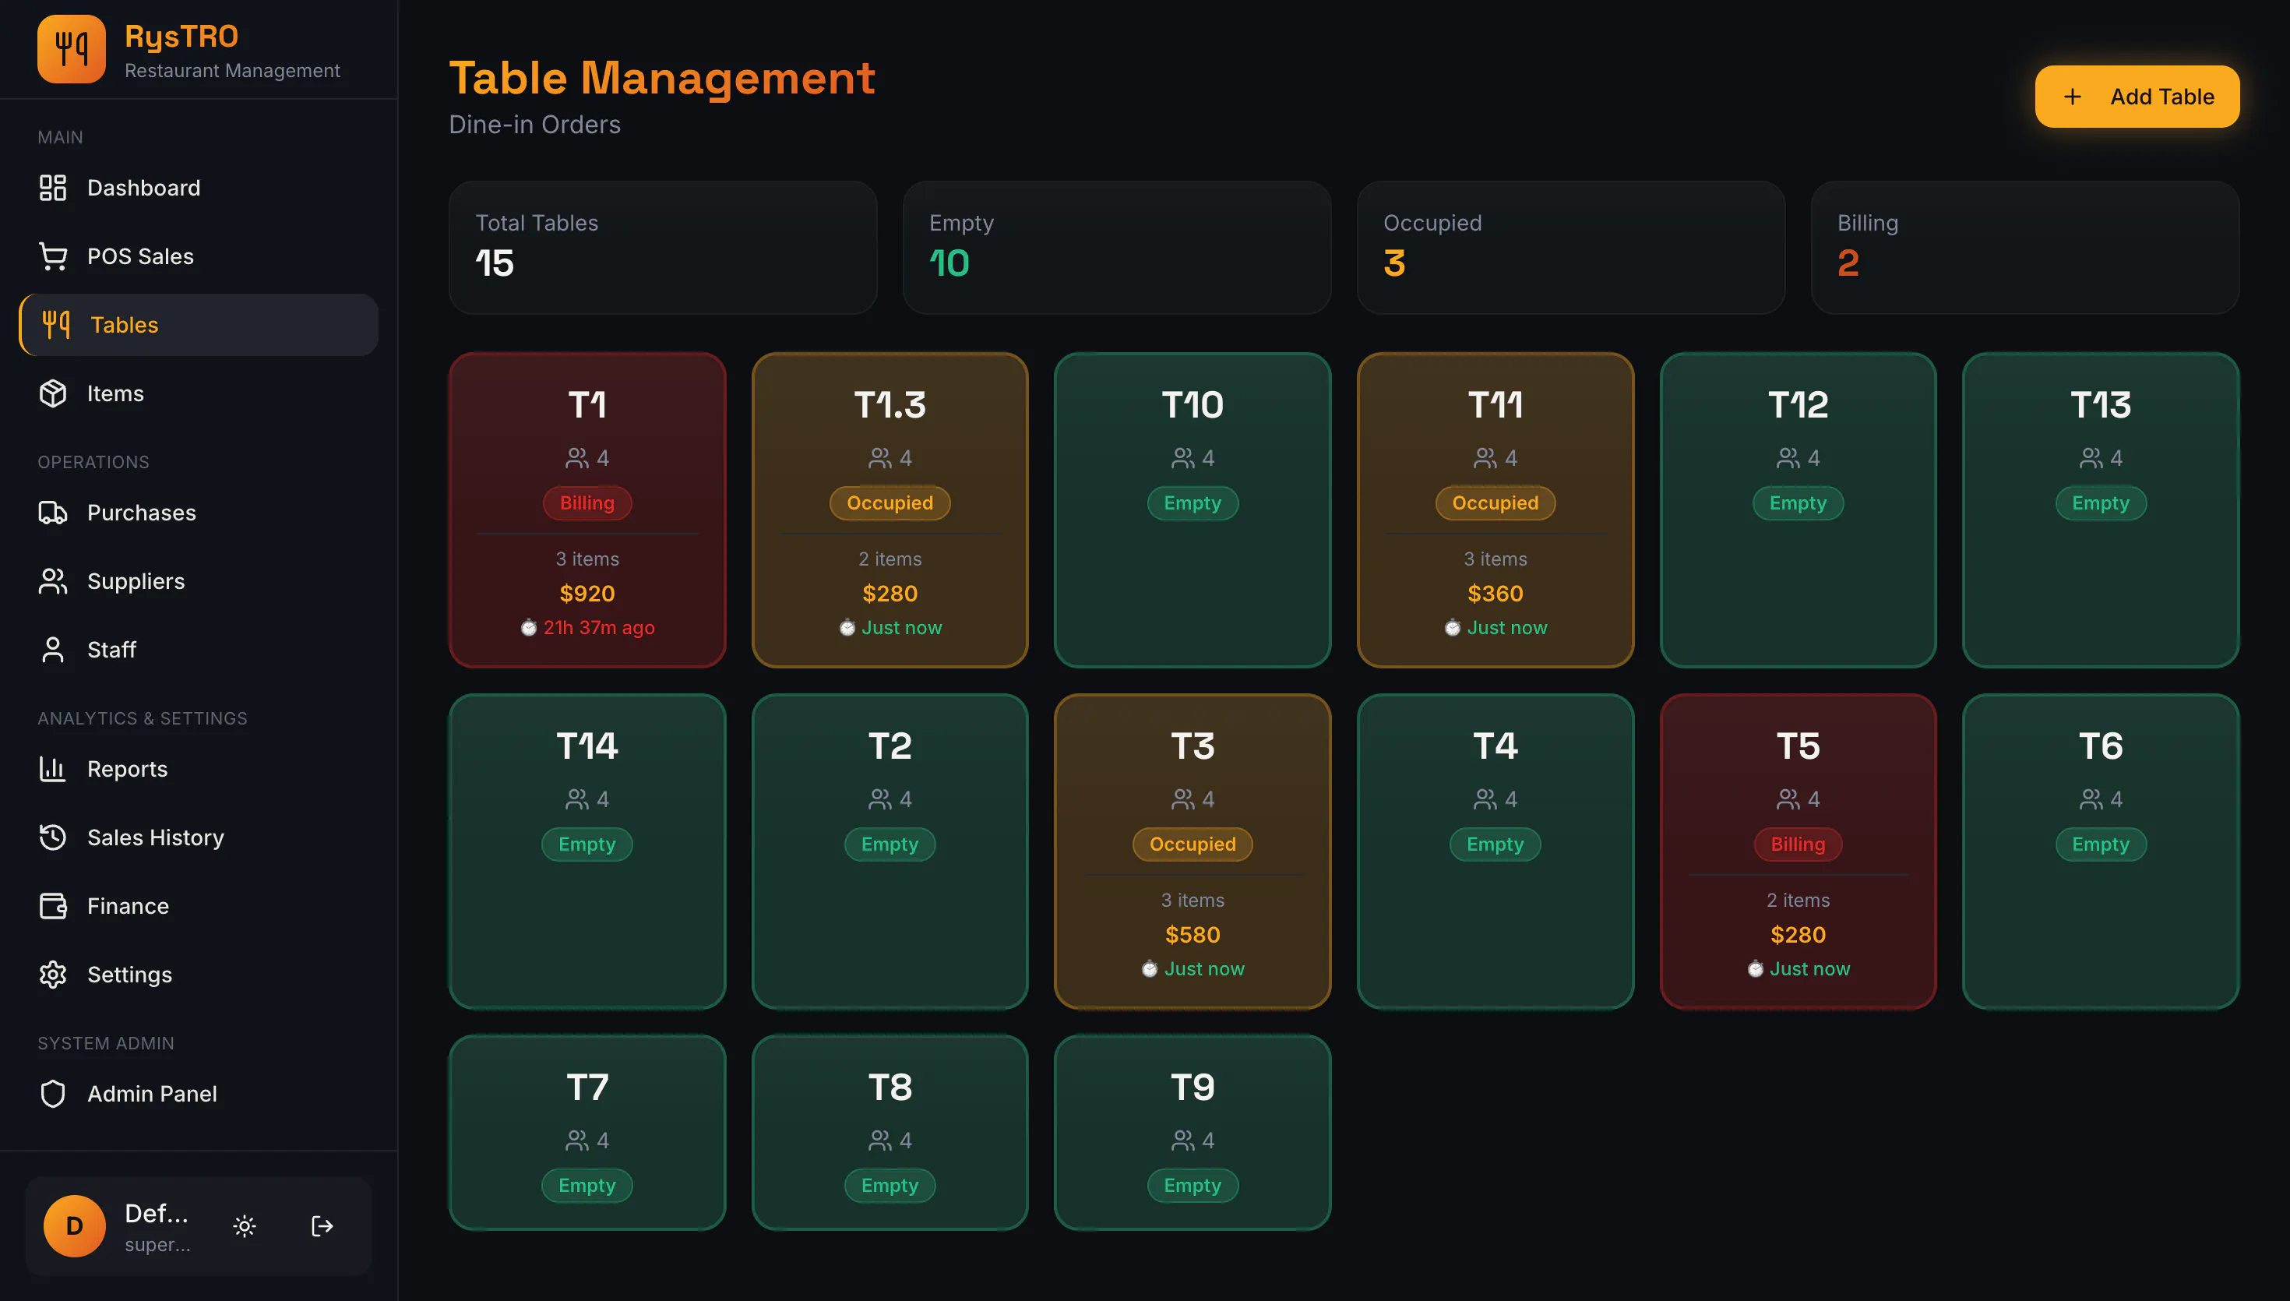The image size is (2290, 1301).
Task: Select the Finance menu item
Action: pos(199,905)
